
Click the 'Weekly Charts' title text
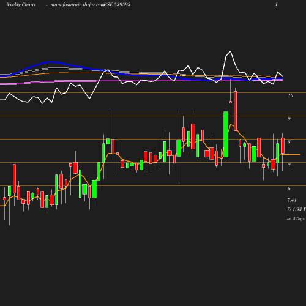21,5
